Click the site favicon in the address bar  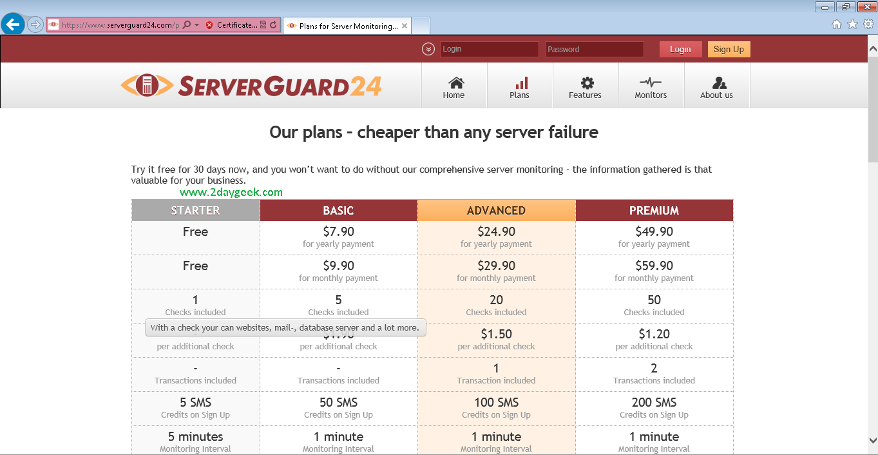(53, 25)
